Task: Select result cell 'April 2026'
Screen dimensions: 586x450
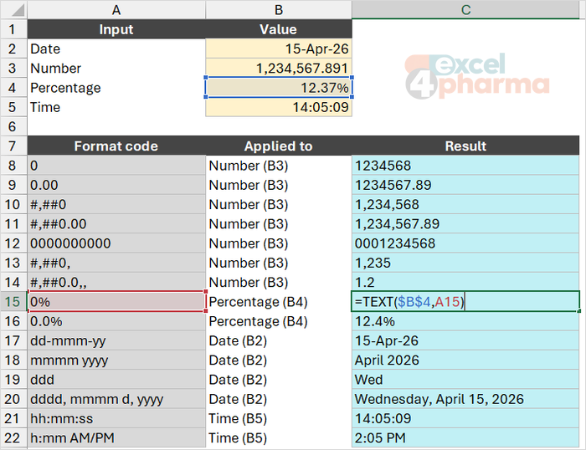Action: (x=465, y=360)
